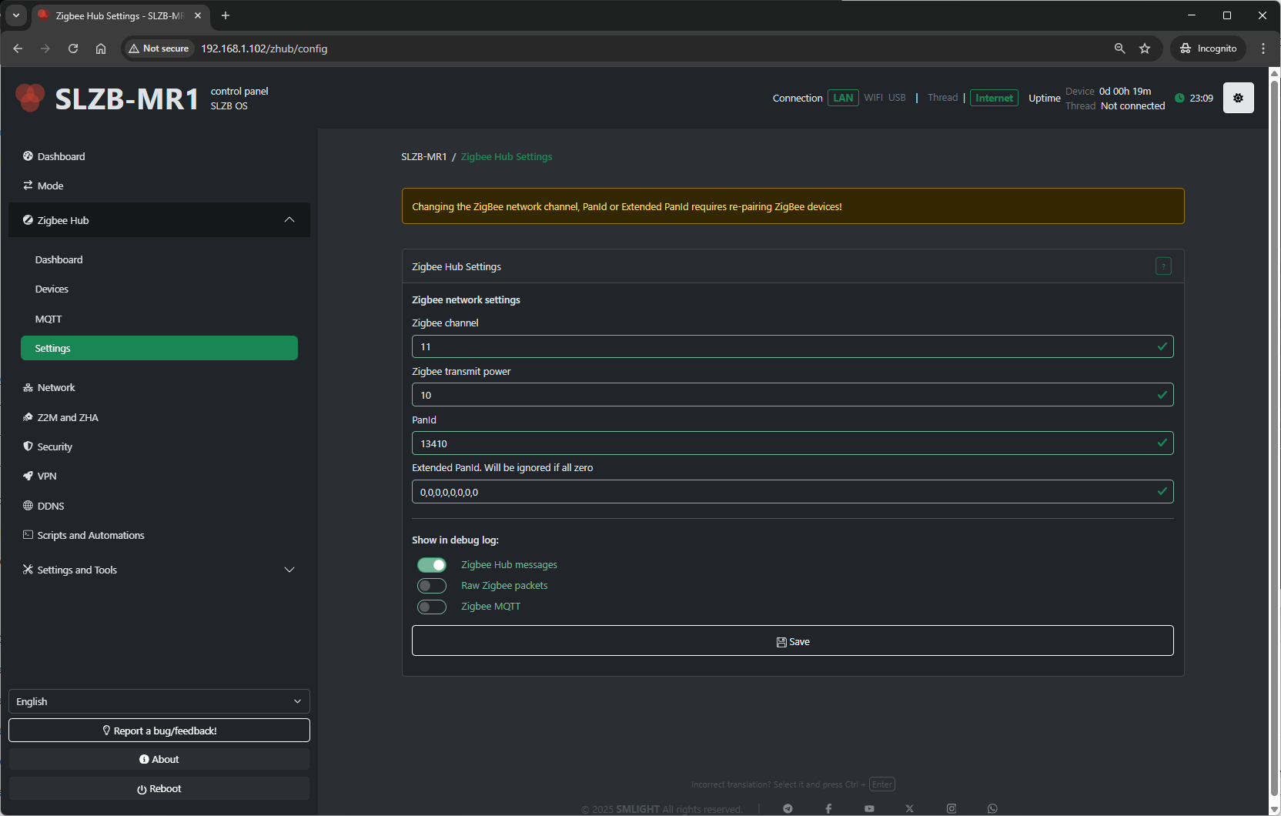The width and height of the screenshot is (1281, 816).
Task: Click the Save button
Action: point(792,641)
